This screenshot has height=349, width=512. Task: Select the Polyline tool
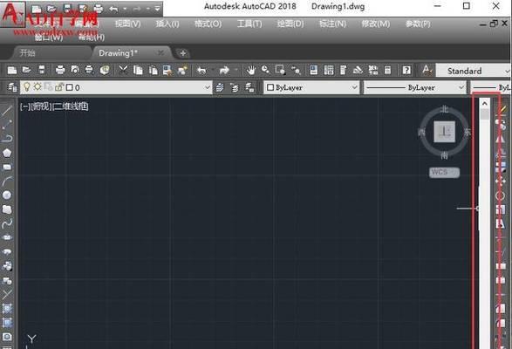7,139
